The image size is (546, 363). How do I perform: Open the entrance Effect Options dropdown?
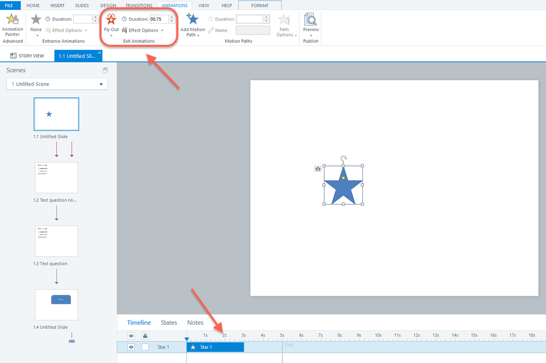pos(86,31)
